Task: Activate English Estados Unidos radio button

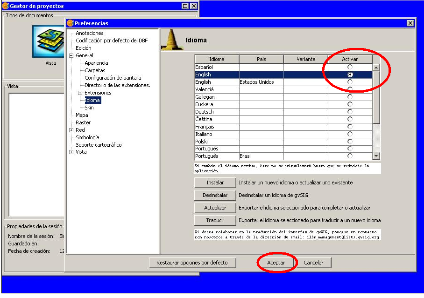Action: 350,82
